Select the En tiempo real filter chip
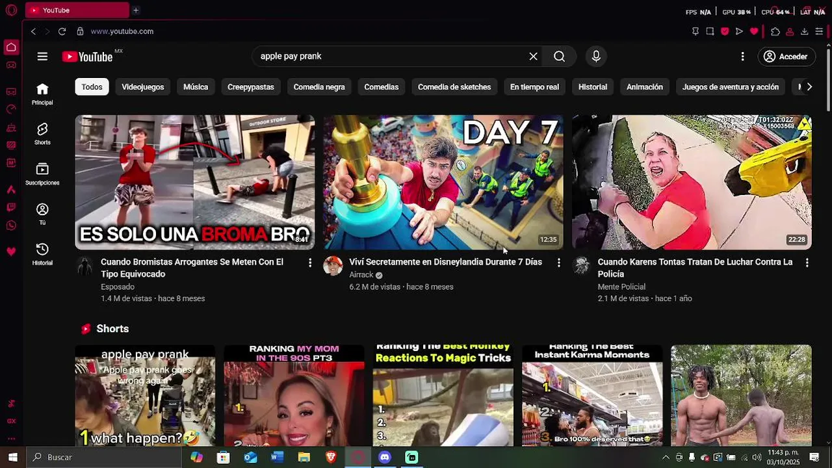832x468 pixels. (534, 87)
